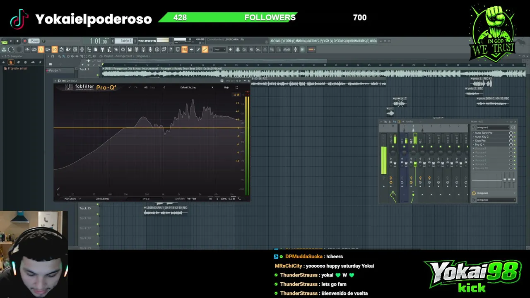Toggle the Pro-Q full screen icon
530x298 pixels.
pos(237,87)
